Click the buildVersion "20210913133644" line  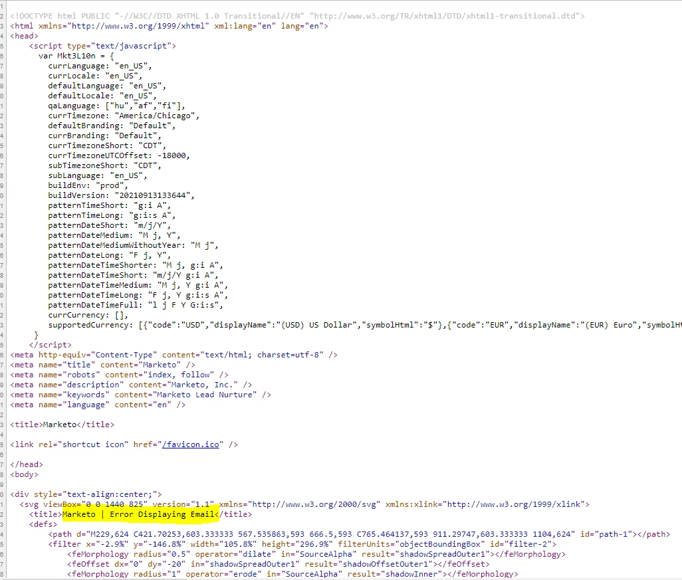click(x=122, y=195)
